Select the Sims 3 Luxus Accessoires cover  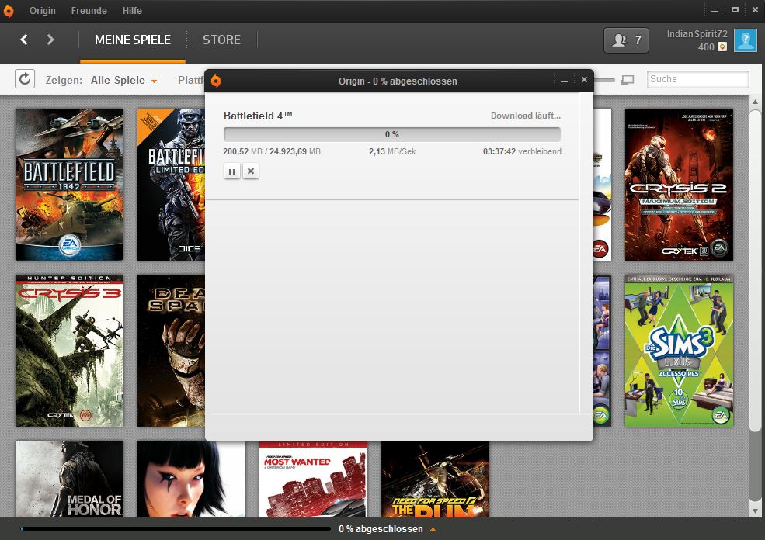pyautogui.click(x=679, y=351)
